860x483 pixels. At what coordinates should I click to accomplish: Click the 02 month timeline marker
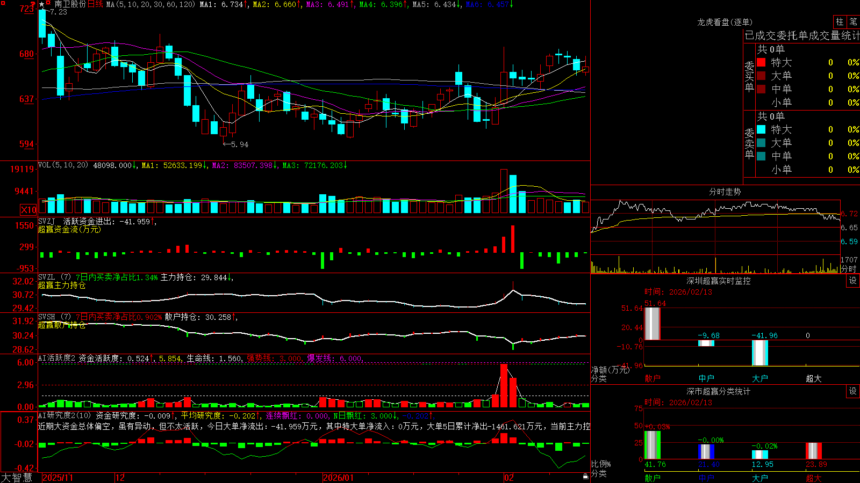click(x=509, y=478)
